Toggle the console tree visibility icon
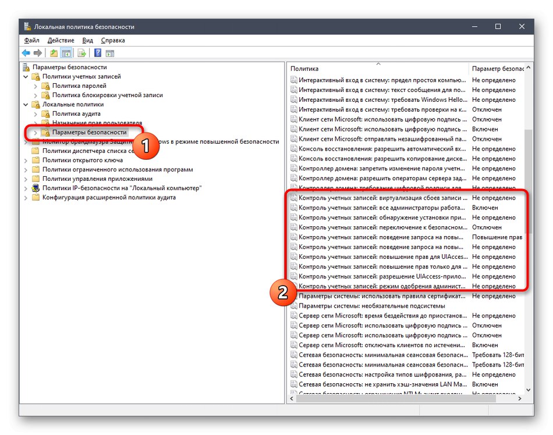The image size is (553, 435). (65, 53)
